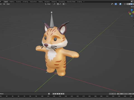Image resolution: width=134 pixels, height=100 pixels.
Task: Click the blue Z axis on navigation gizmo
Action: (x=132, y=10)
